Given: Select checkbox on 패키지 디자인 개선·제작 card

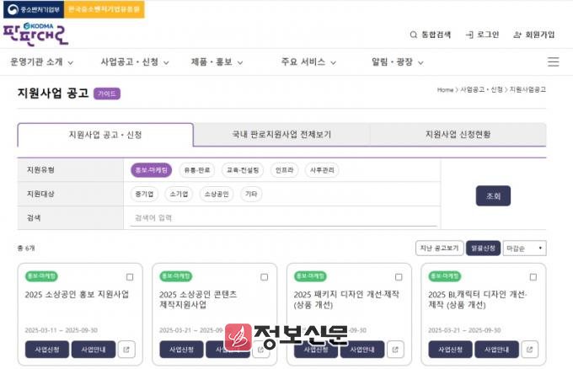Looking at the screenshot, I should [x=398, y=276].
